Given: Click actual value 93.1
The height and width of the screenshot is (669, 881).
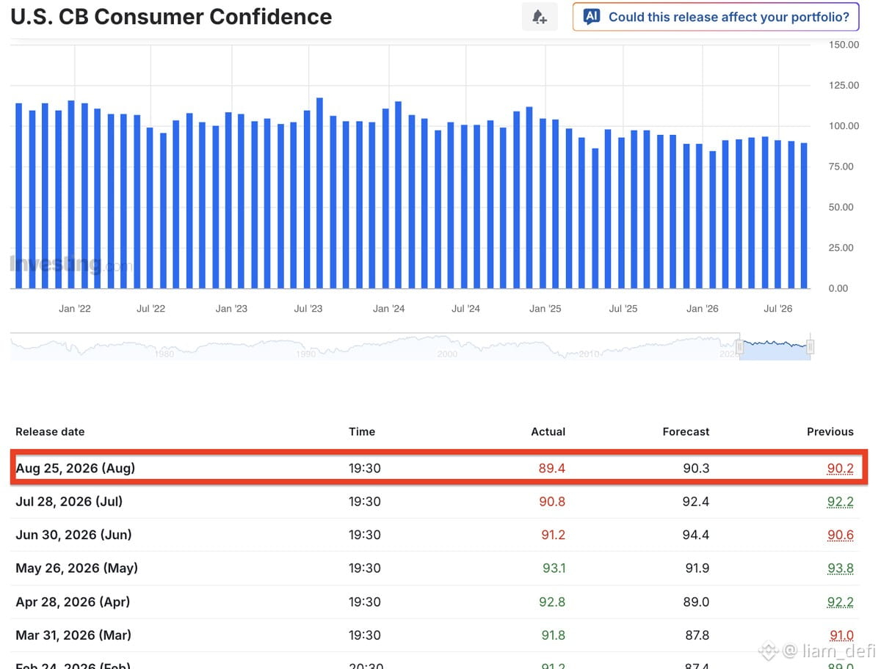Looking at the screenshot, I should pyautogui.click(x=553, y=569).
